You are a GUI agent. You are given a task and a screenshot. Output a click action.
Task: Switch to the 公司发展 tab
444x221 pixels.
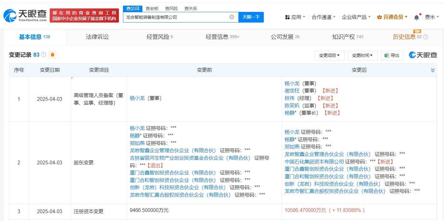pos(285,37)
